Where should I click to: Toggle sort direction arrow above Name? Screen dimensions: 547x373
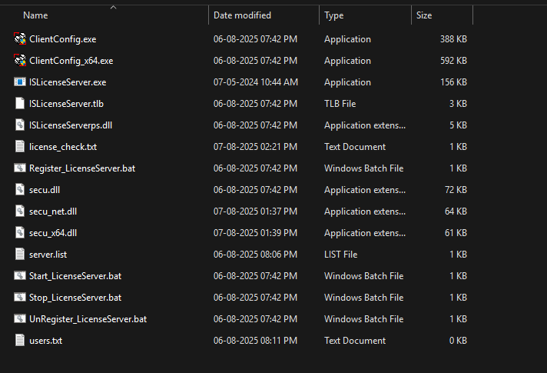113,7
